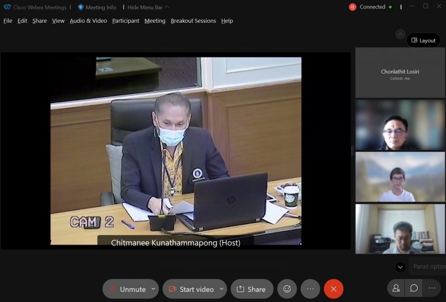Click the red recording indicator icon

(353, 7)
